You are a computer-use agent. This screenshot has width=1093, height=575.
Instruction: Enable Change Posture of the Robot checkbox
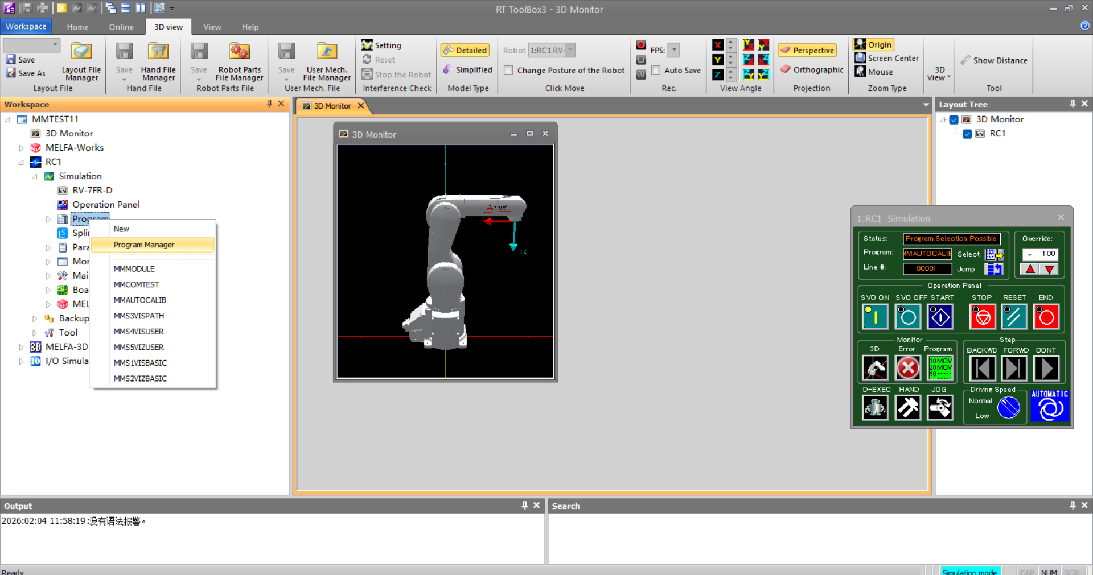tap(509, 70)
